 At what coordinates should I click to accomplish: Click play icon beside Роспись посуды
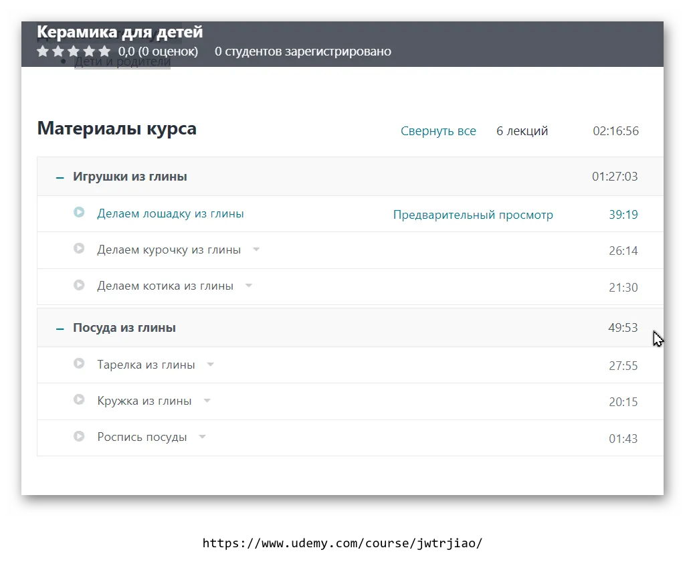[x=79, y=436]
